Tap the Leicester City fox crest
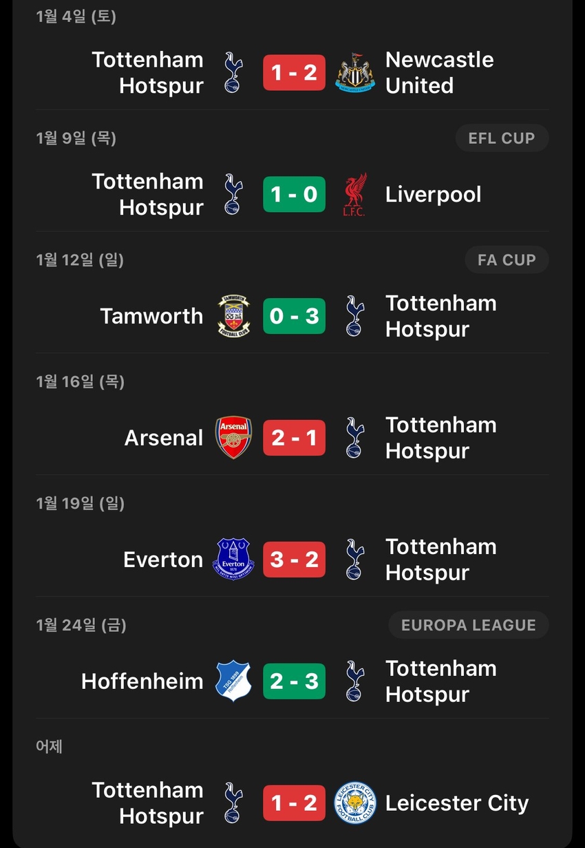The height and width of the screenshot is (848, 585). click(355, 803)
